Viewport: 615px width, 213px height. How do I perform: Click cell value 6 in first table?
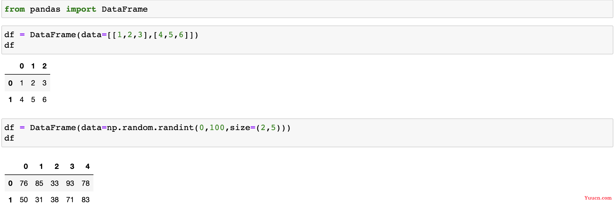[44, 100]
